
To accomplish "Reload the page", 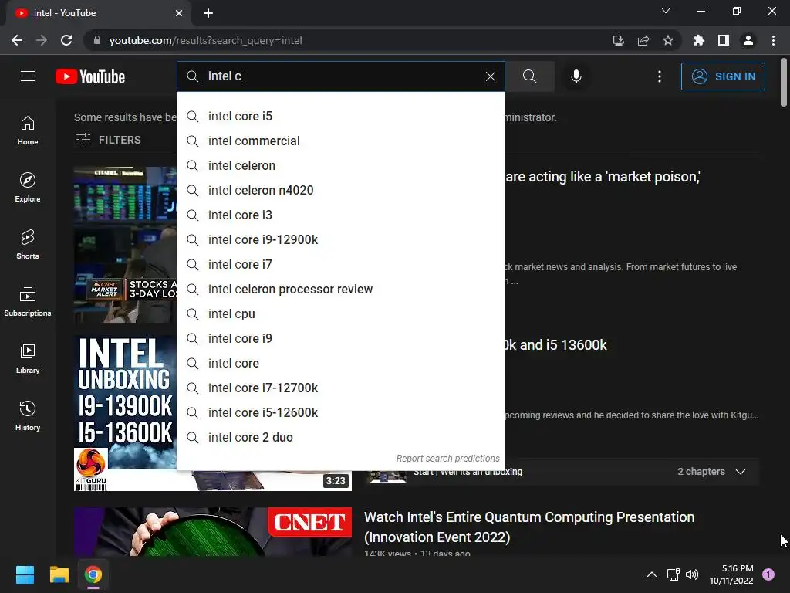I will 66,40.
